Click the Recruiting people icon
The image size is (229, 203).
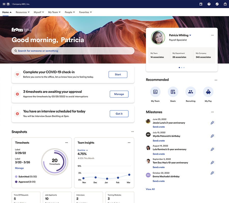190,92
